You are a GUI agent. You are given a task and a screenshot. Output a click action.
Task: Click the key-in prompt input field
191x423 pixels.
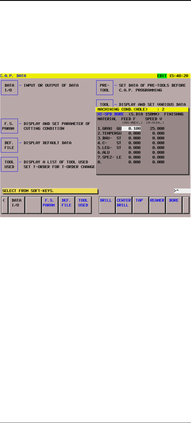(x=182, y=191)
